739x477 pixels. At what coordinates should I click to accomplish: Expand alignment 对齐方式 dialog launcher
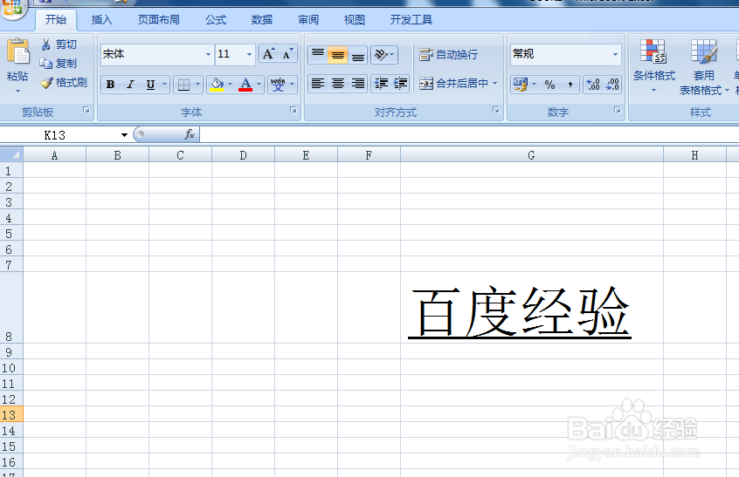[x=496, y=110]
